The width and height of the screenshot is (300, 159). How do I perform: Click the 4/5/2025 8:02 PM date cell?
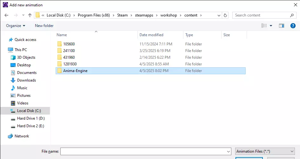[154, 71]
